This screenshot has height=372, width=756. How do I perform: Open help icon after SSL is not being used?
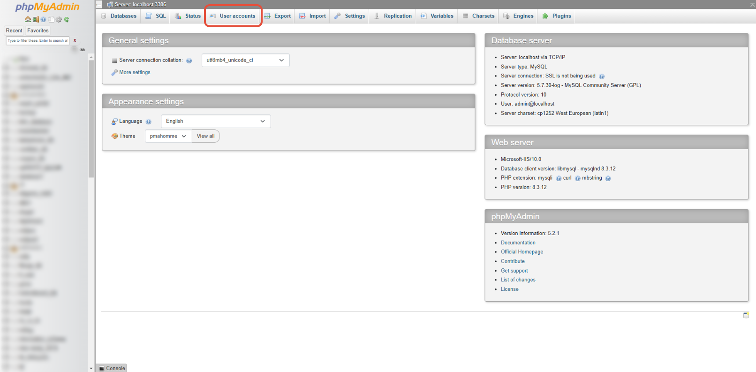point(602,76)
